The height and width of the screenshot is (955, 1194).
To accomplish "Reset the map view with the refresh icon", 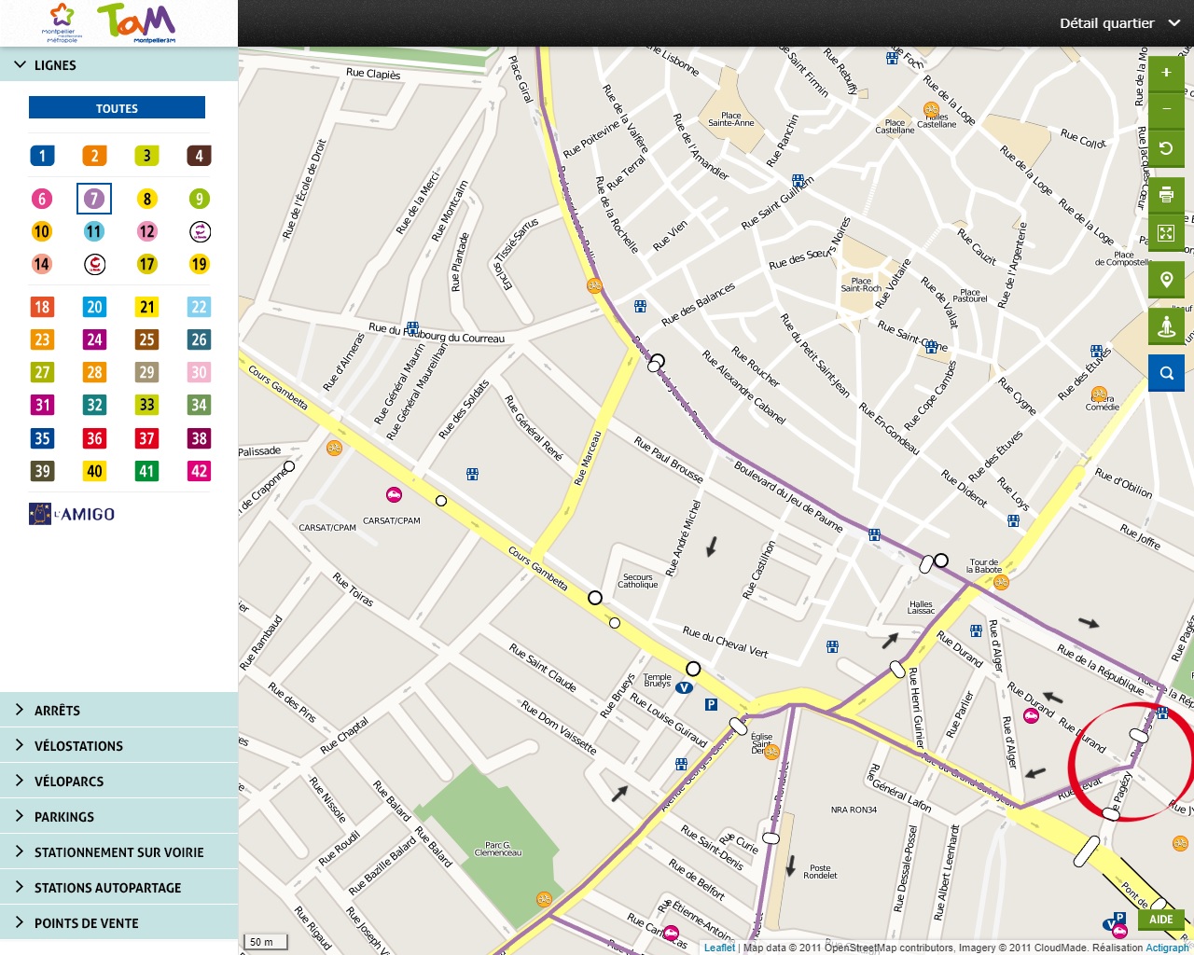I will 1166,148.
